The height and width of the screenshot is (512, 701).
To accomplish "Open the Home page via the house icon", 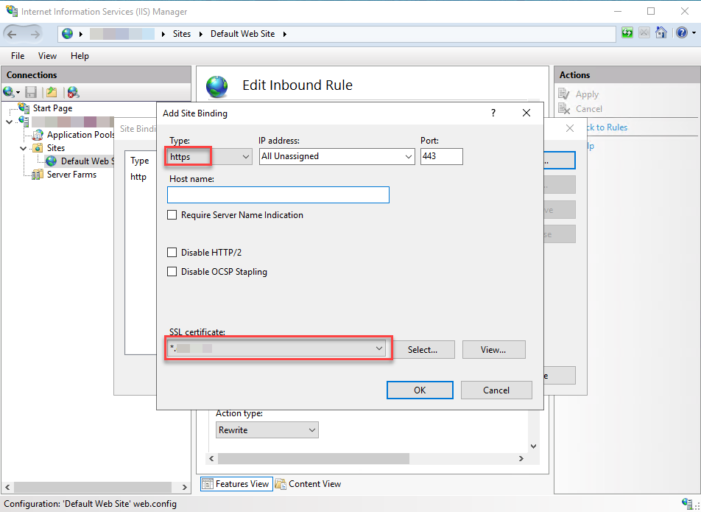I will coord(661,32).
